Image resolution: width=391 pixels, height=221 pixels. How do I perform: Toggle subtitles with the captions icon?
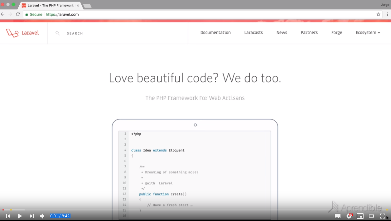[338, 216]
